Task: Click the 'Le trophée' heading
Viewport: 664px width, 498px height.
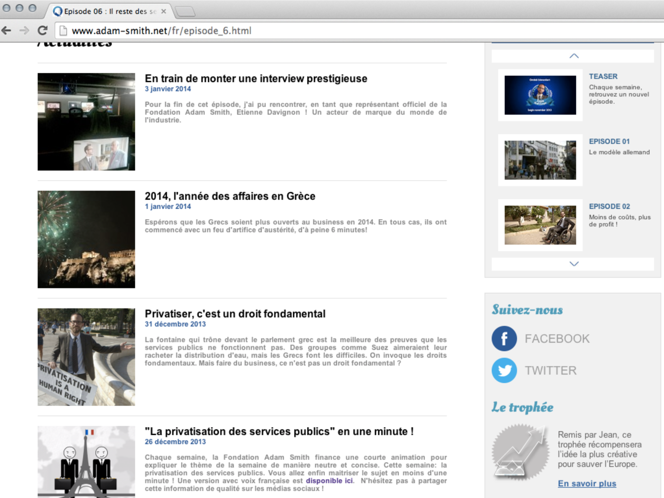Action: pyautogui.click(x=522, y=407)
